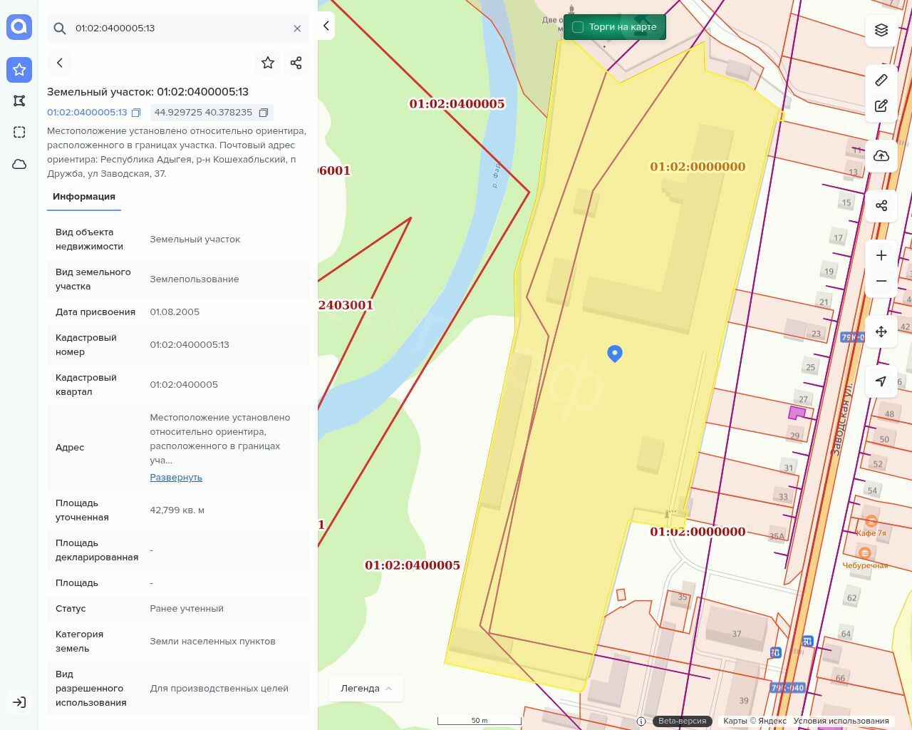Screen dimensions: 912x730
Task: Copy the coordinates 44.929725 40.378235
Action: coord(264,113)
